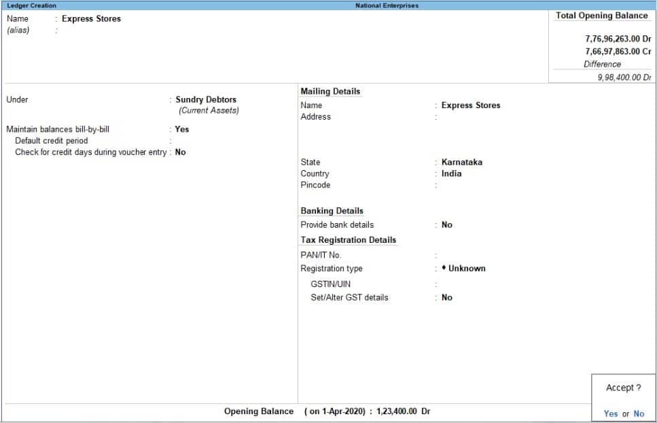Change the Country value India

point(451,173)
